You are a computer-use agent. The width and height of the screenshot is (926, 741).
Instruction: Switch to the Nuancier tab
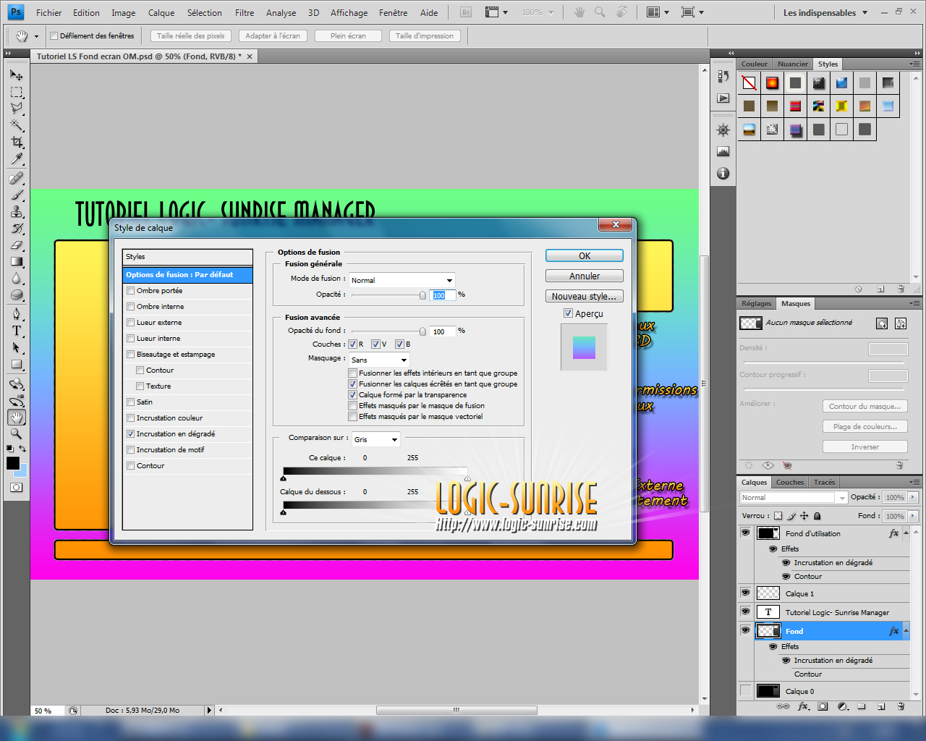coord(793,64)
